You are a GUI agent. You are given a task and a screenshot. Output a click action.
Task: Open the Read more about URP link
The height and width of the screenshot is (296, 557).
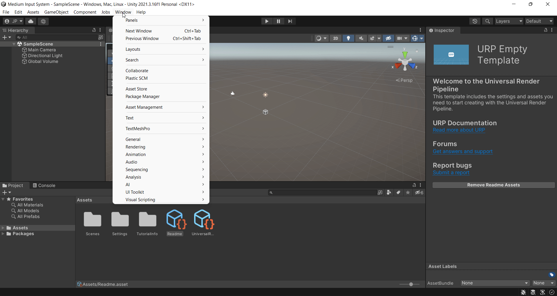(x=459, y=130)
